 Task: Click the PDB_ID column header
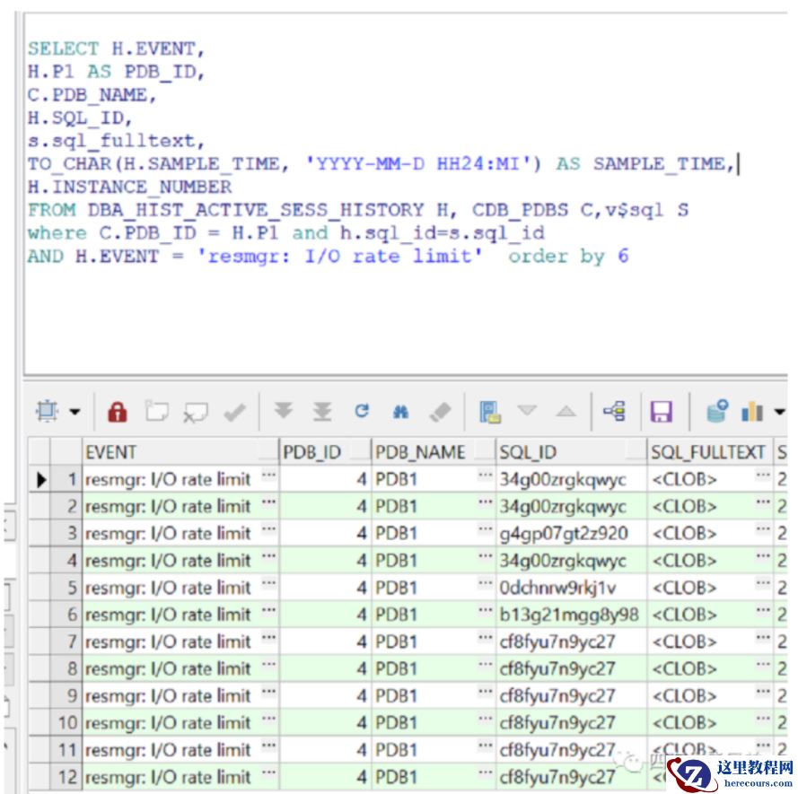coord(325,451)
